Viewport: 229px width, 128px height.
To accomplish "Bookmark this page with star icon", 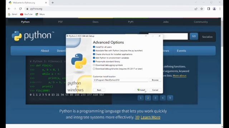I will [202, 9].
